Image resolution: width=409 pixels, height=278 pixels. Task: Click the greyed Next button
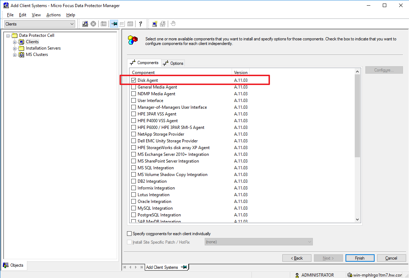click(x=328, y=258)
